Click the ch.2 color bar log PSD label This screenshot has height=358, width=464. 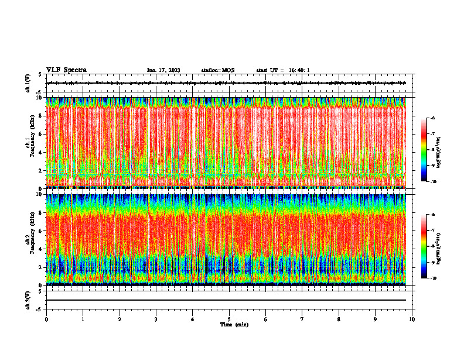[439, 249]
